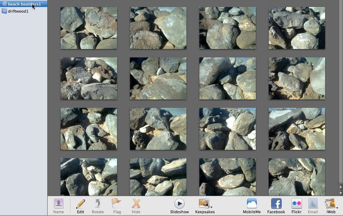Click the Flag photo icon
Screen dimensions: 343x216
coord(116,203)
